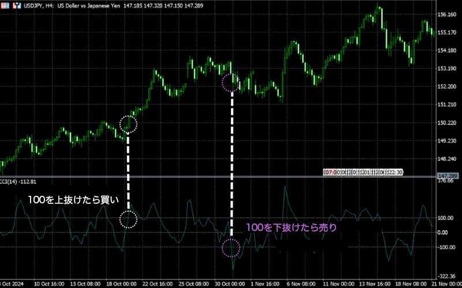Select the 148.240 price scale label
Image resolution: width=462 pixels, height=288 pixels.
447,159
